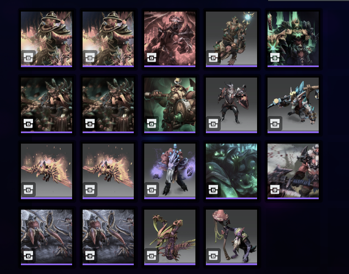Viewport: 349px width, 274px height.
Task: Click chest icon on blue-crystal spear beast
Action: (275, 123)
